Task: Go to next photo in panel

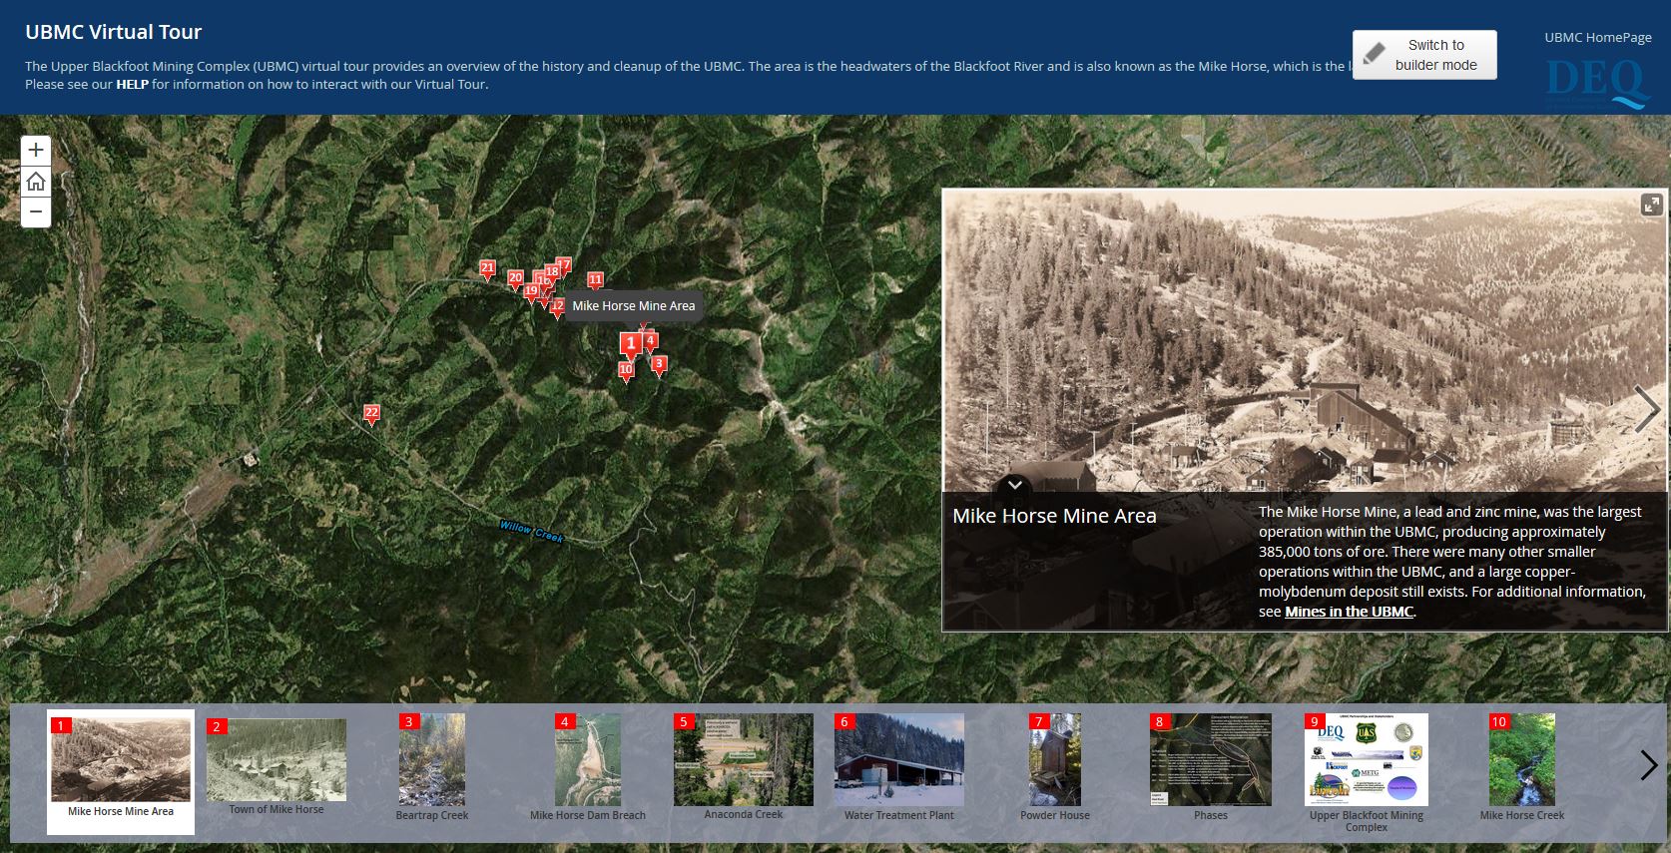Action: click(x=1646, y=408)
